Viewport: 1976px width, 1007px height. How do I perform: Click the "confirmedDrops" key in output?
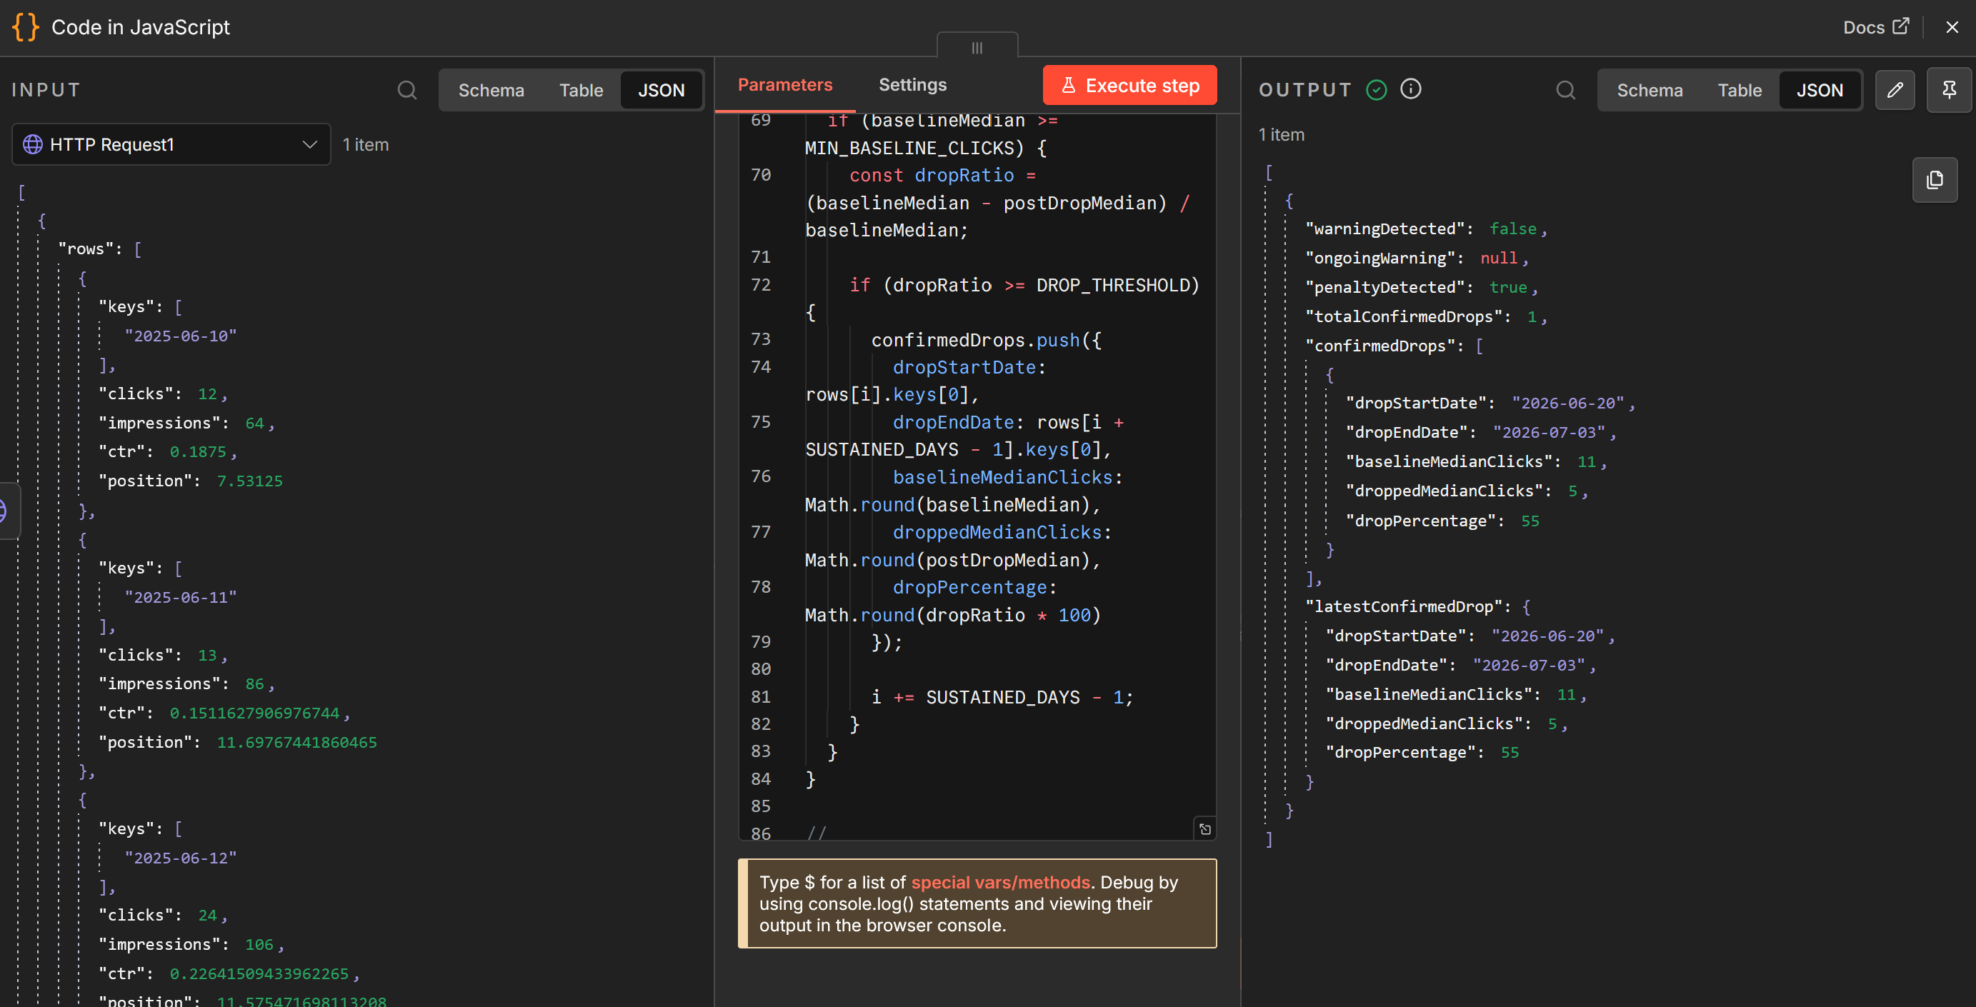[x=1384, y=345]
